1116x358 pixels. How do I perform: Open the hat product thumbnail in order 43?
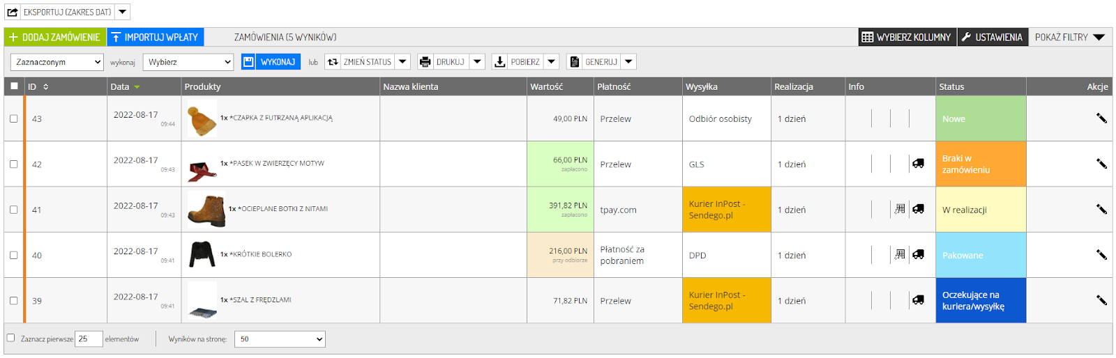(202, 119)
